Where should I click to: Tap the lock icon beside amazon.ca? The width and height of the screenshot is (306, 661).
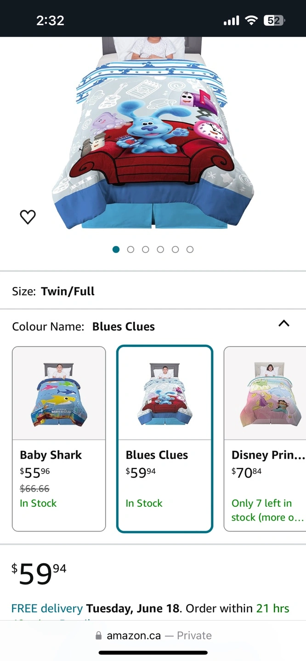(x=98, y=636)
